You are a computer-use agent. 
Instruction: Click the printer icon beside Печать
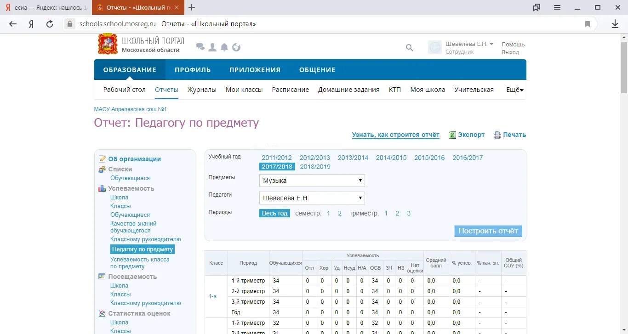tap(497, 135)
